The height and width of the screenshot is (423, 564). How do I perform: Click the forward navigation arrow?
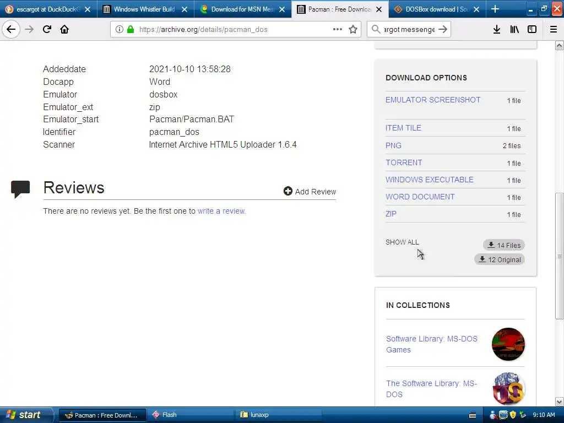29,29
